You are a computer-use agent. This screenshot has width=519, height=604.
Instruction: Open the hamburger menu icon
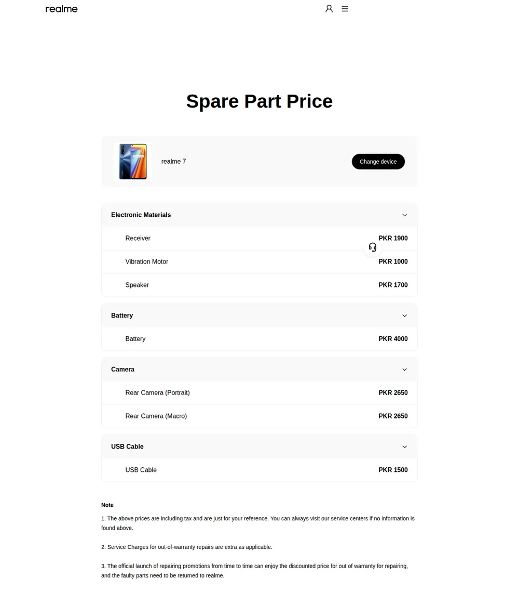(345, 8)
